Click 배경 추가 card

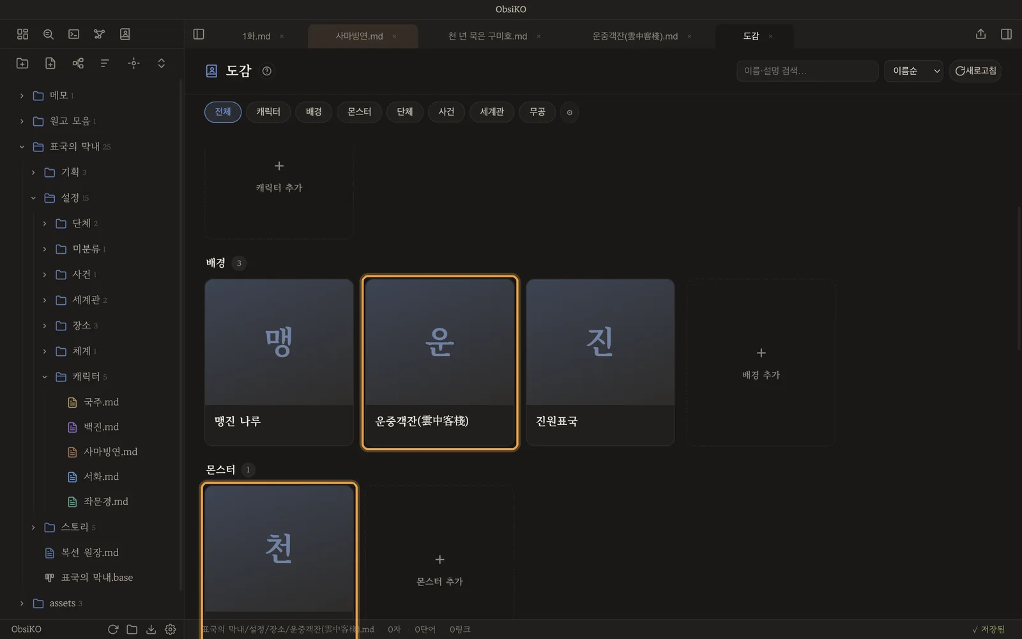point(761,362)
